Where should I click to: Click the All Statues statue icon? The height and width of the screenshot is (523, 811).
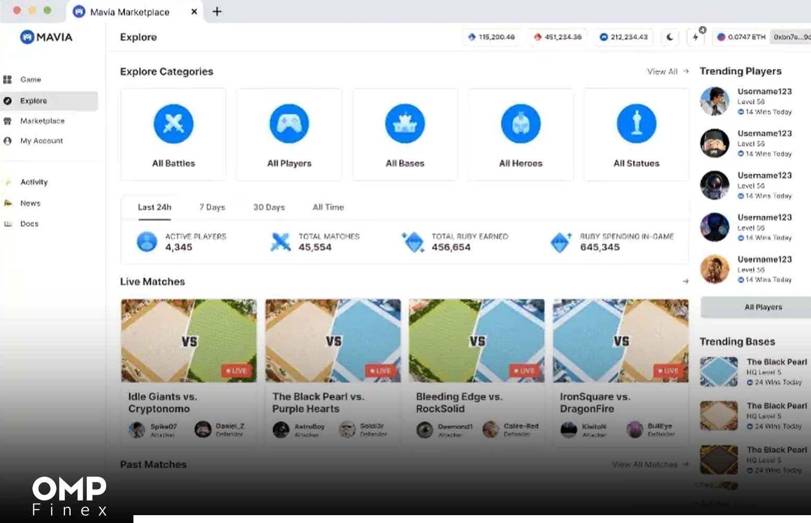click(636, 124)
